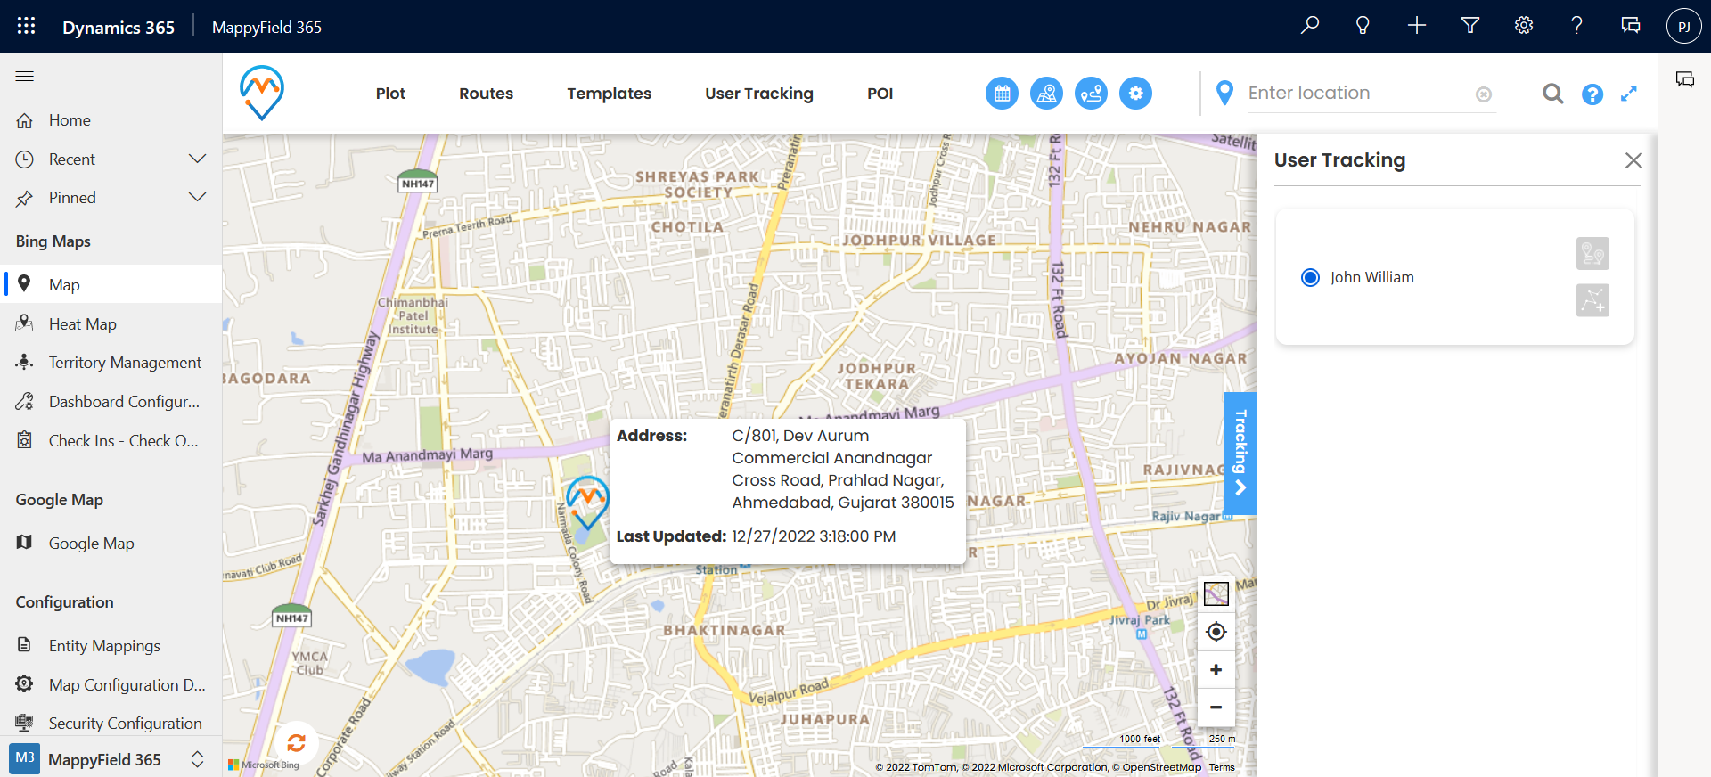Click the plus quick create icon

[1417, 26]
